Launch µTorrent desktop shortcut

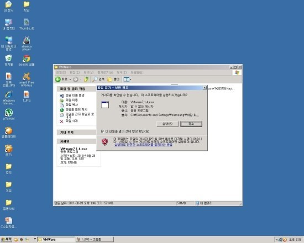9,114
